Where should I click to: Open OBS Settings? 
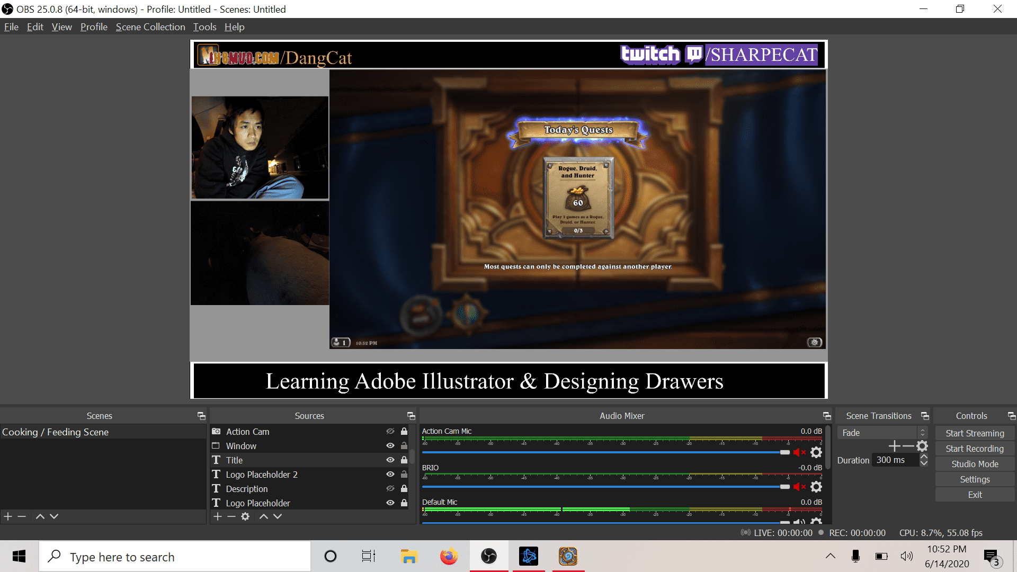click(975, 479)
